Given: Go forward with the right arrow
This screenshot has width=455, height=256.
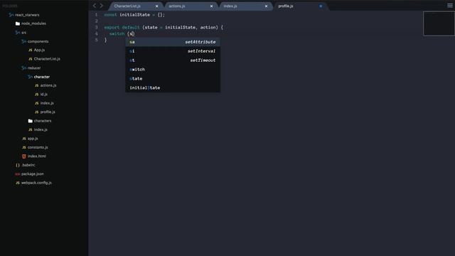Looking at the screenshot, I should 101,6.
